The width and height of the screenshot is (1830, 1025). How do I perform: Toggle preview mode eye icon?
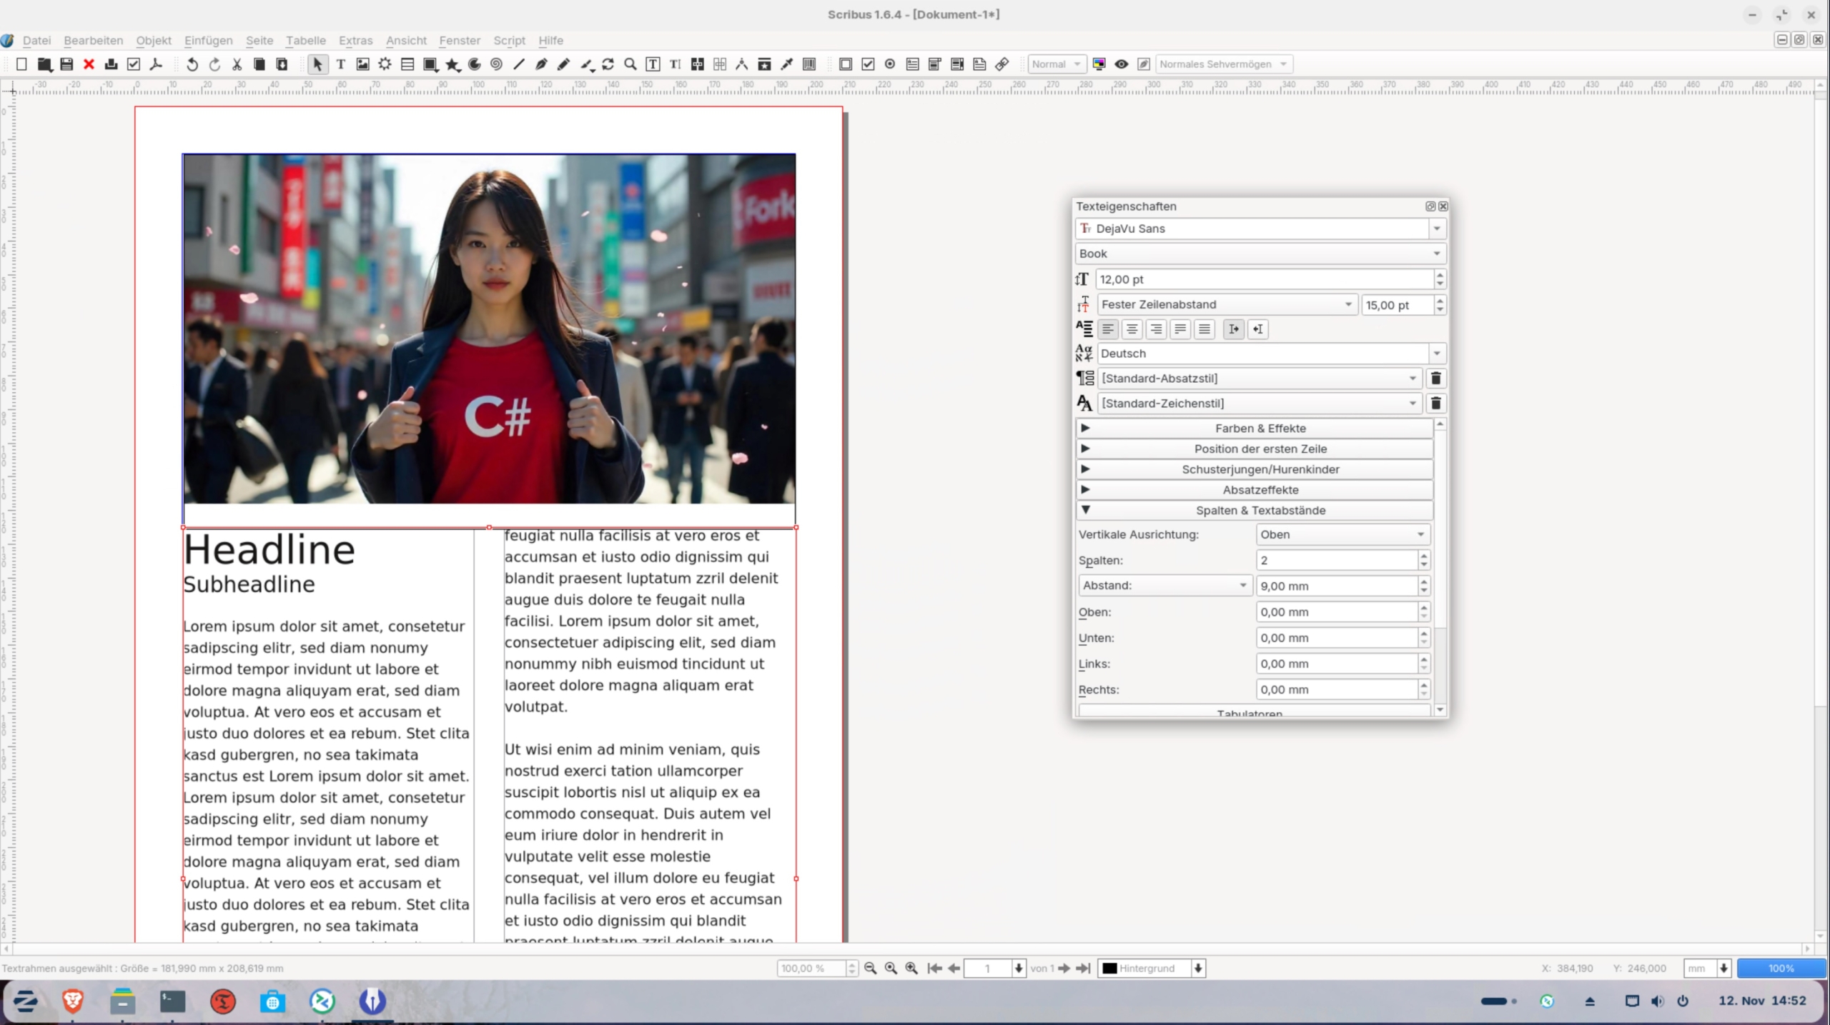pos(1122,64)
